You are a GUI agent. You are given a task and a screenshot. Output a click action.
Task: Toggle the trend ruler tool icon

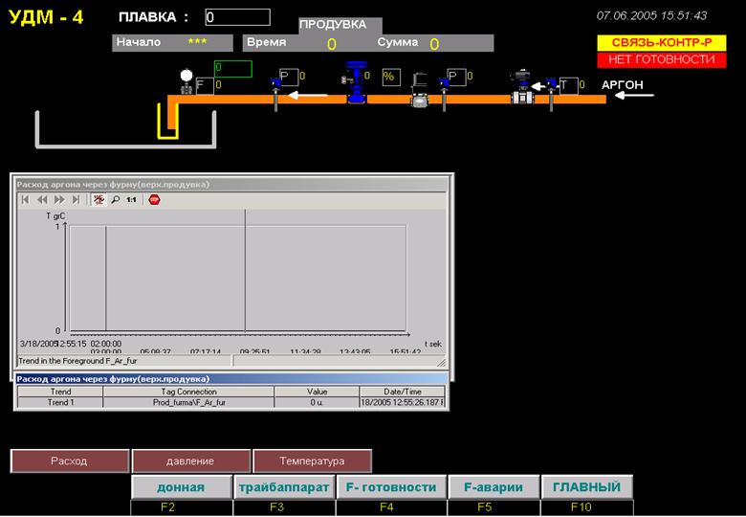click(99, 200)
